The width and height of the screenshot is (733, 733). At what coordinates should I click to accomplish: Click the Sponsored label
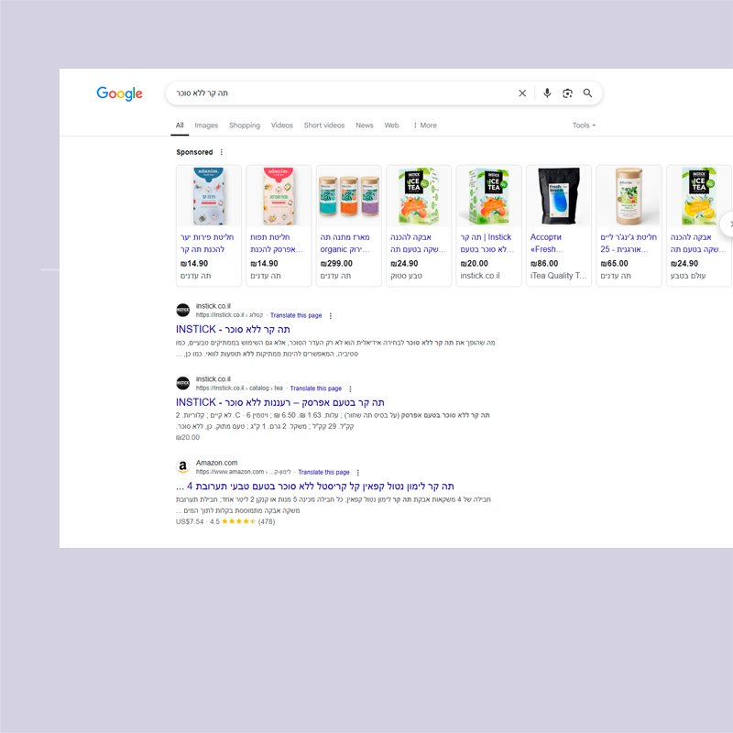[194, 152]
